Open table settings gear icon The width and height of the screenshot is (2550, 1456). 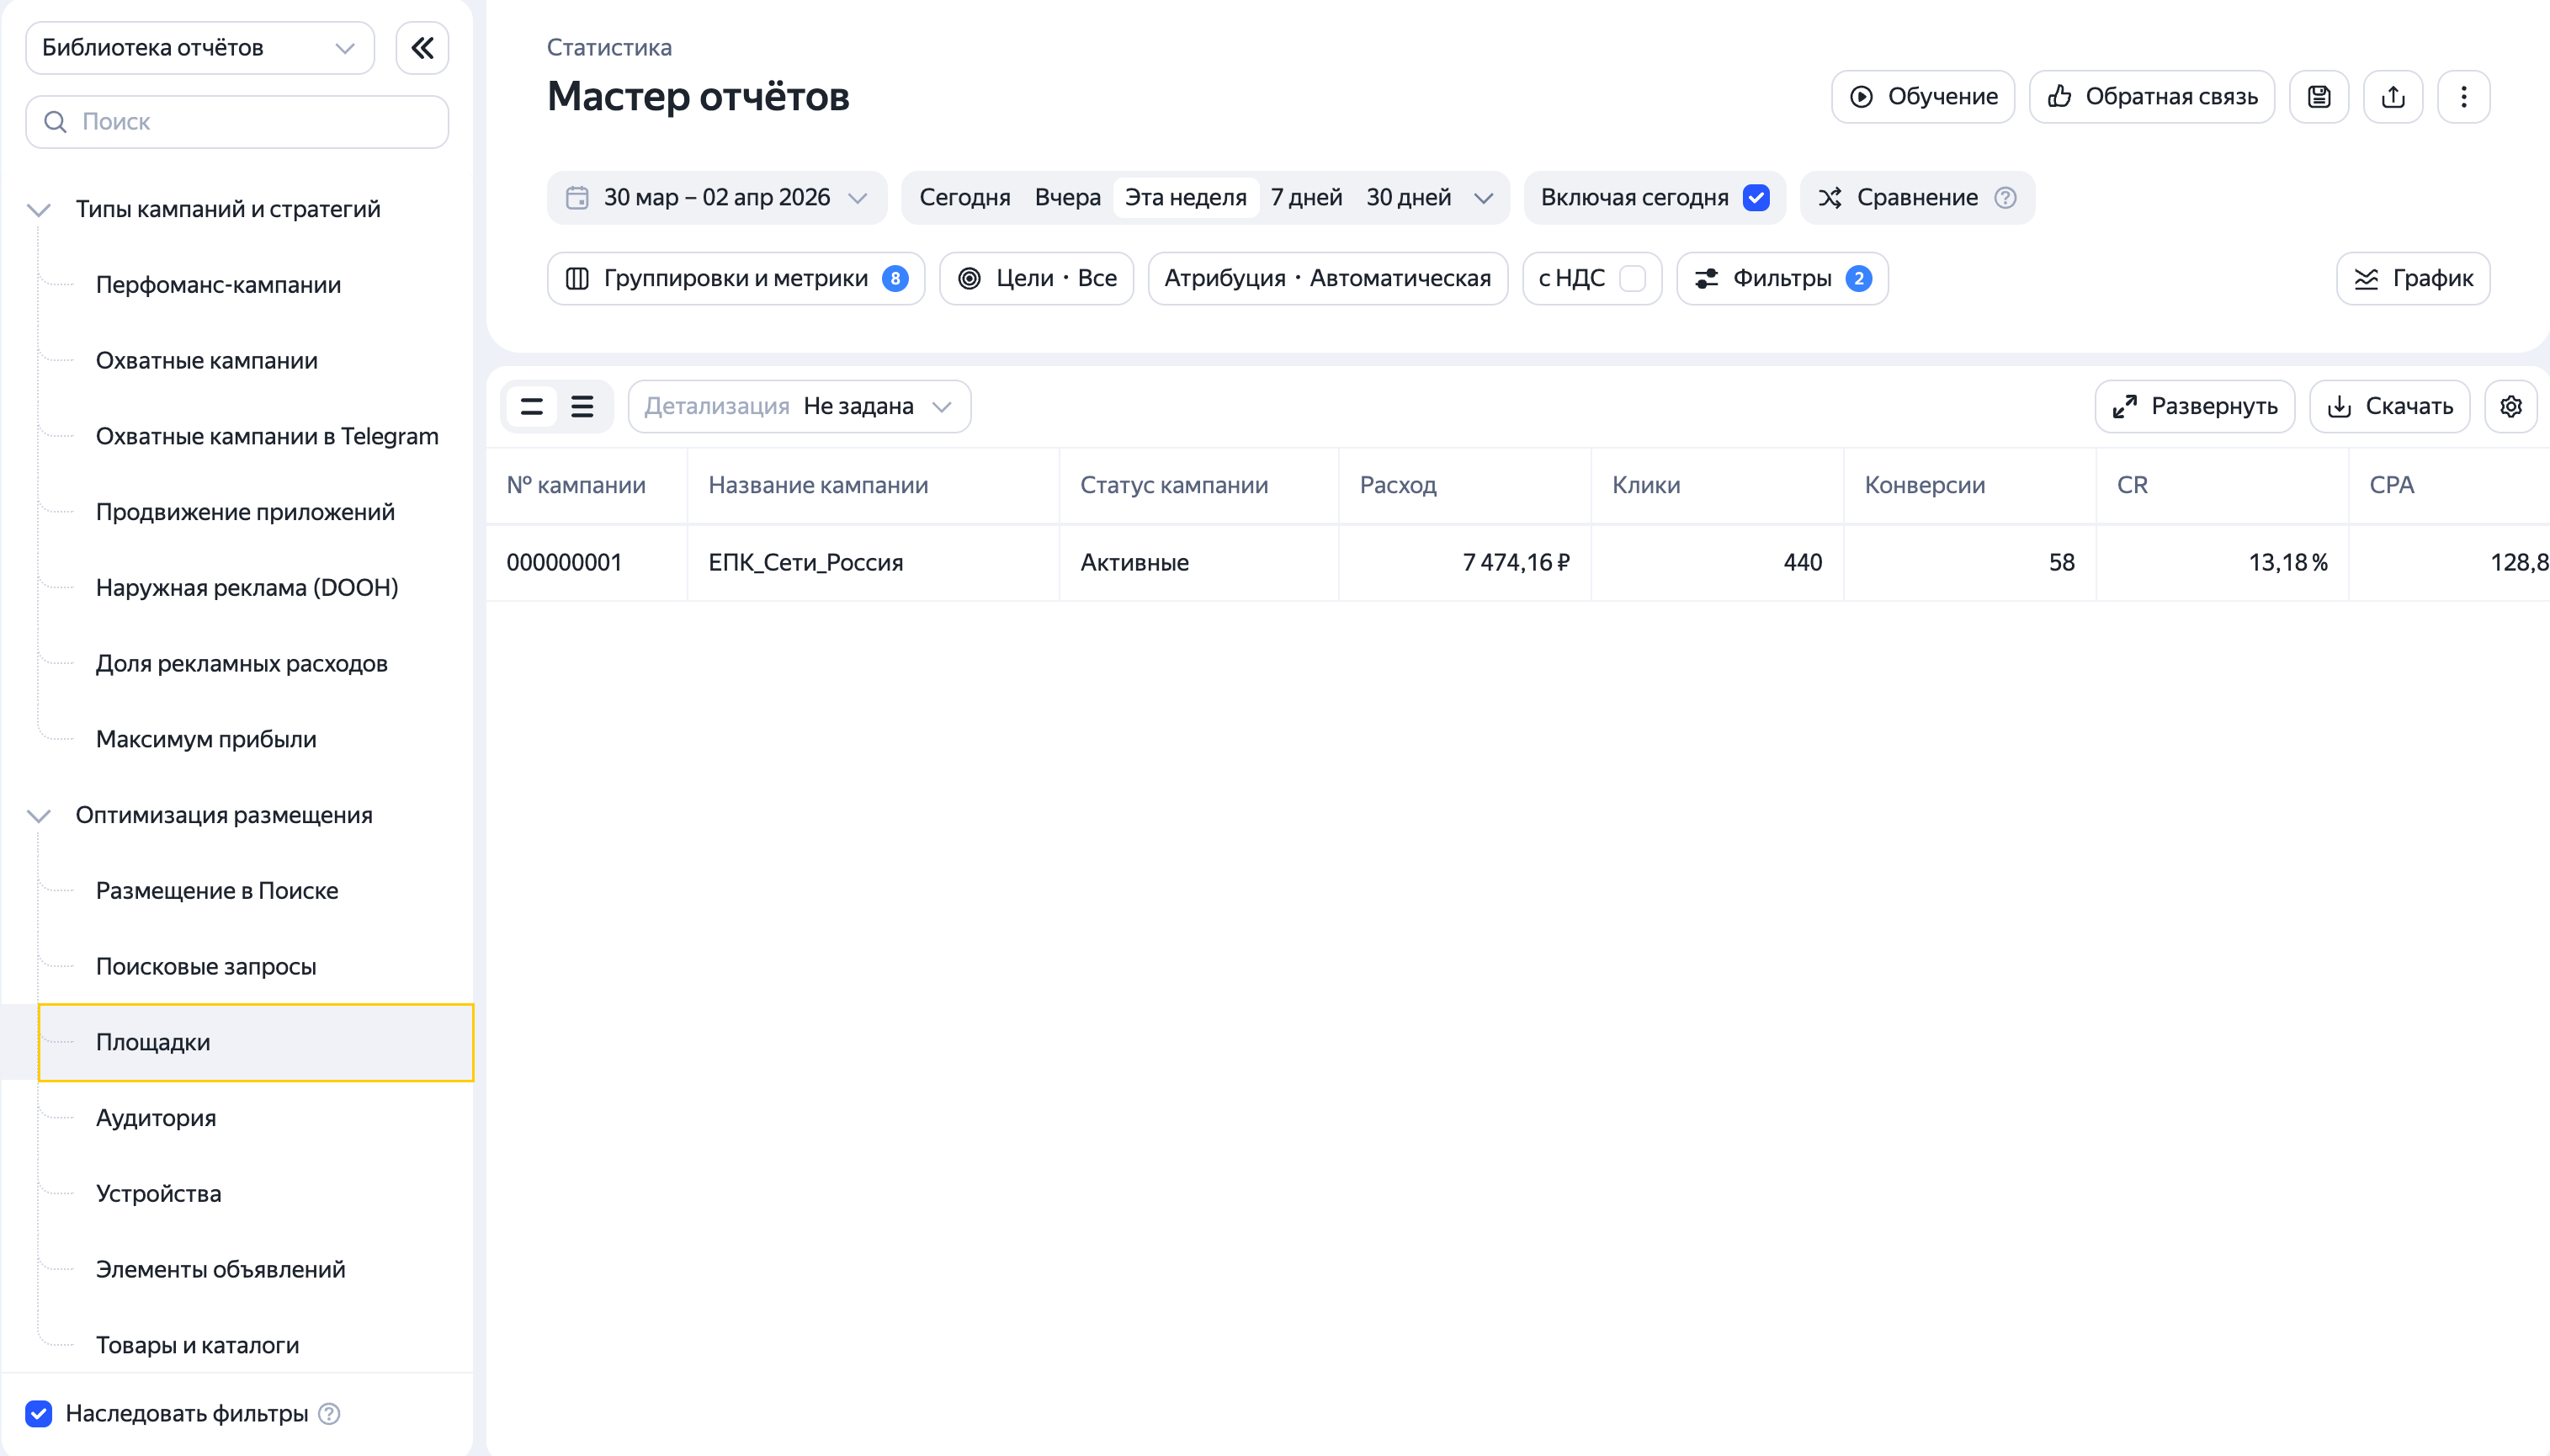[x=2511, y=406]
